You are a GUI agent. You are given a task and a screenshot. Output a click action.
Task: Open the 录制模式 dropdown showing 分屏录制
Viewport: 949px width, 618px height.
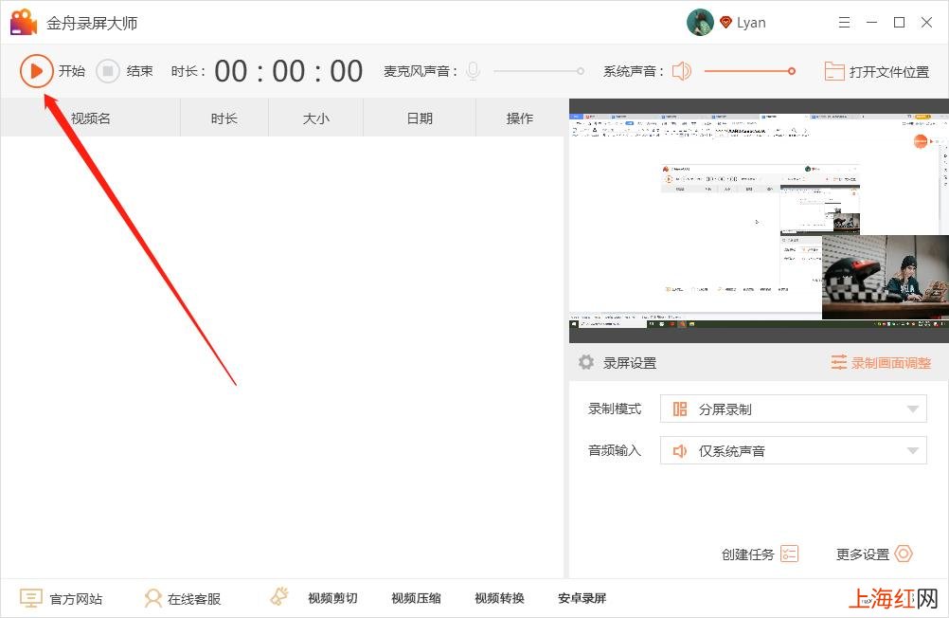[793, 409]
